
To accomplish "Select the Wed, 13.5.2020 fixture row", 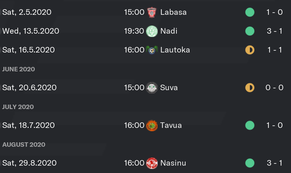I will (145, 31).
